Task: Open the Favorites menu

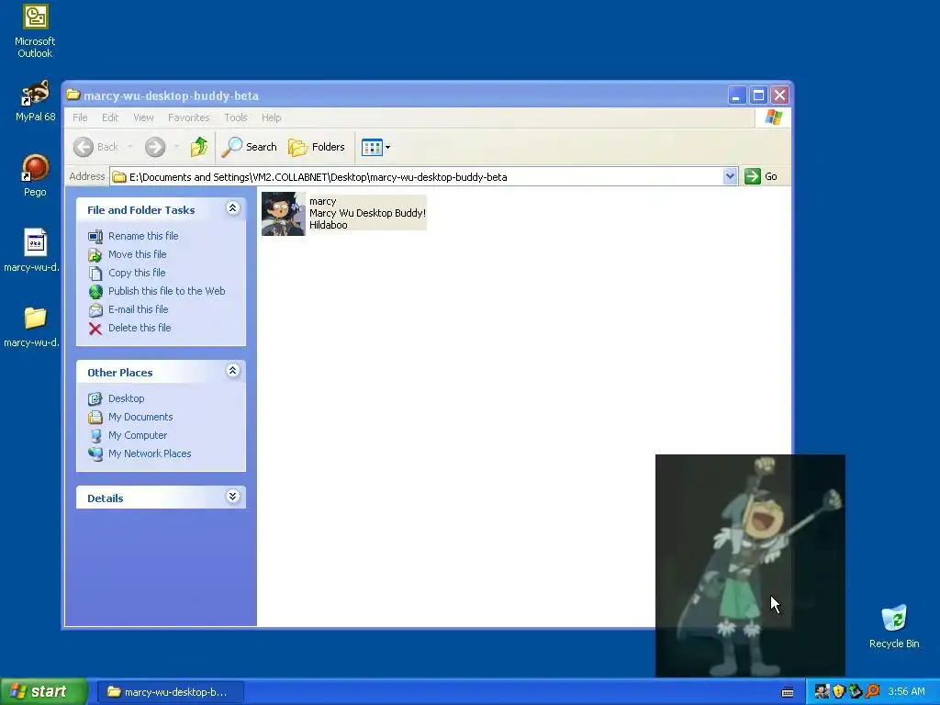Action: (189, 117)
